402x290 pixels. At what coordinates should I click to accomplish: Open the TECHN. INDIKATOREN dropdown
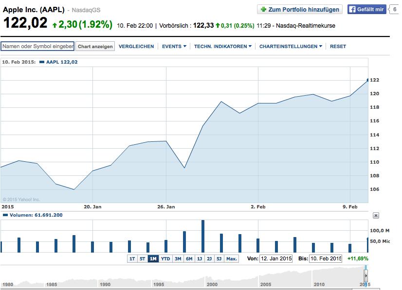pyautogui.click(x=222, y=46)
